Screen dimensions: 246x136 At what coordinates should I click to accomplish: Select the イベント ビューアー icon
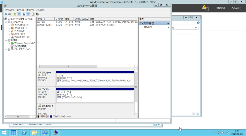click(x=12, y=28)
